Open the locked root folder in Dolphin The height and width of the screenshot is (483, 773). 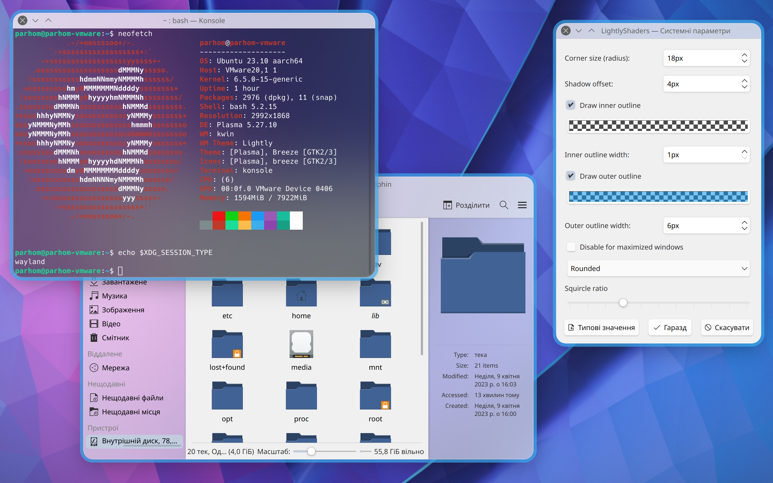(x=375, y=401)
